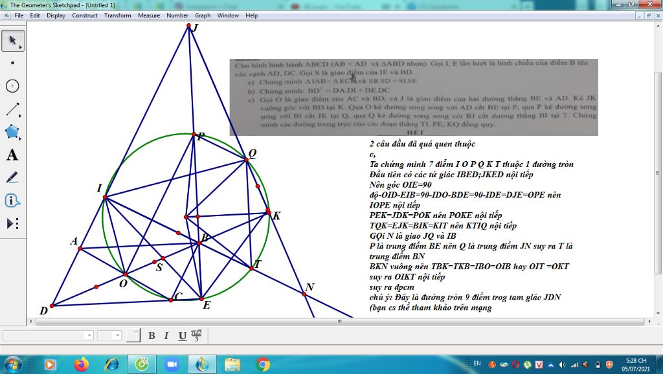The width and height of the screenshot is (663, 374).
Task: Click the text 'GỌi N là giao JQ và IB'
Action: 412,236
